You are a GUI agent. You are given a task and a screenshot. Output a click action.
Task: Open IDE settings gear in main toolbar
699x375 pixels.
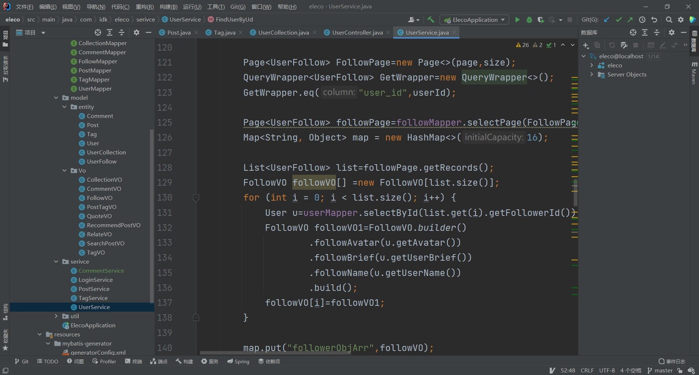pos(681,20)
